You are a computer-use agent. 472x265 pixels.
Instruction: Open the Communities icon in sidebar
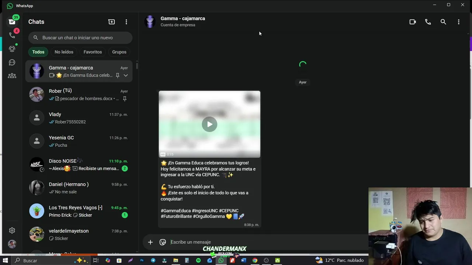(x=12, y=76)
